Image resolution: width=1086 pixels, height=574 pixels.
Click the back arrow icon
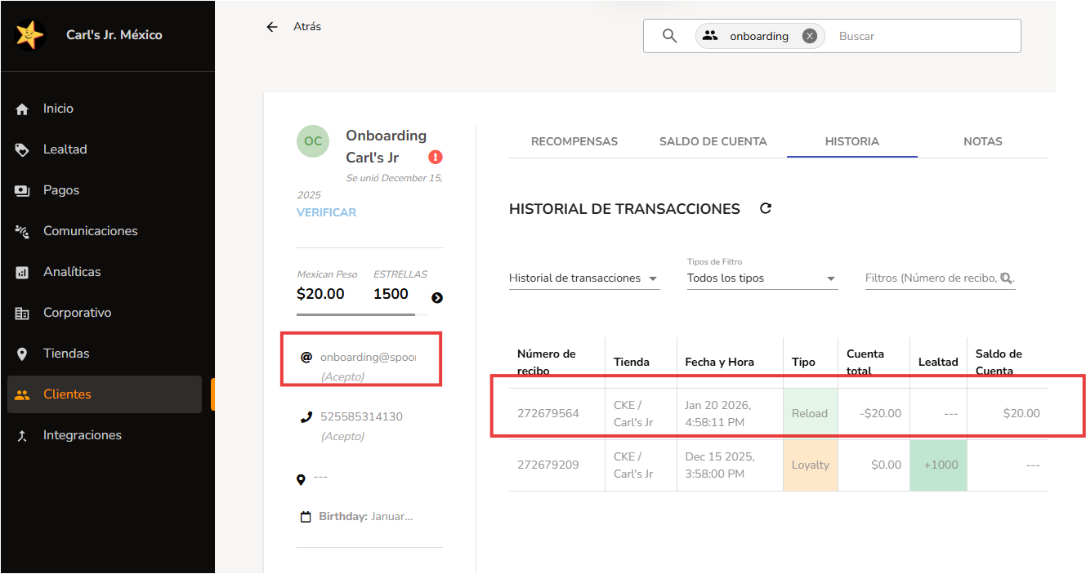pyautogui.click(x=272, y=27)
